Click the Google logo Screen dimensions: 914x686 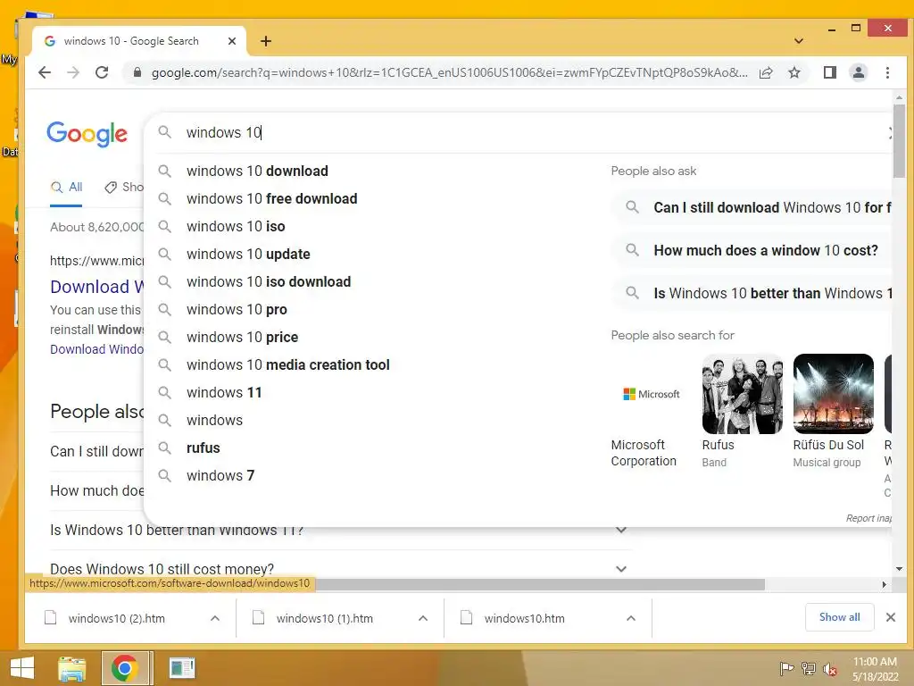coord(87,134)
